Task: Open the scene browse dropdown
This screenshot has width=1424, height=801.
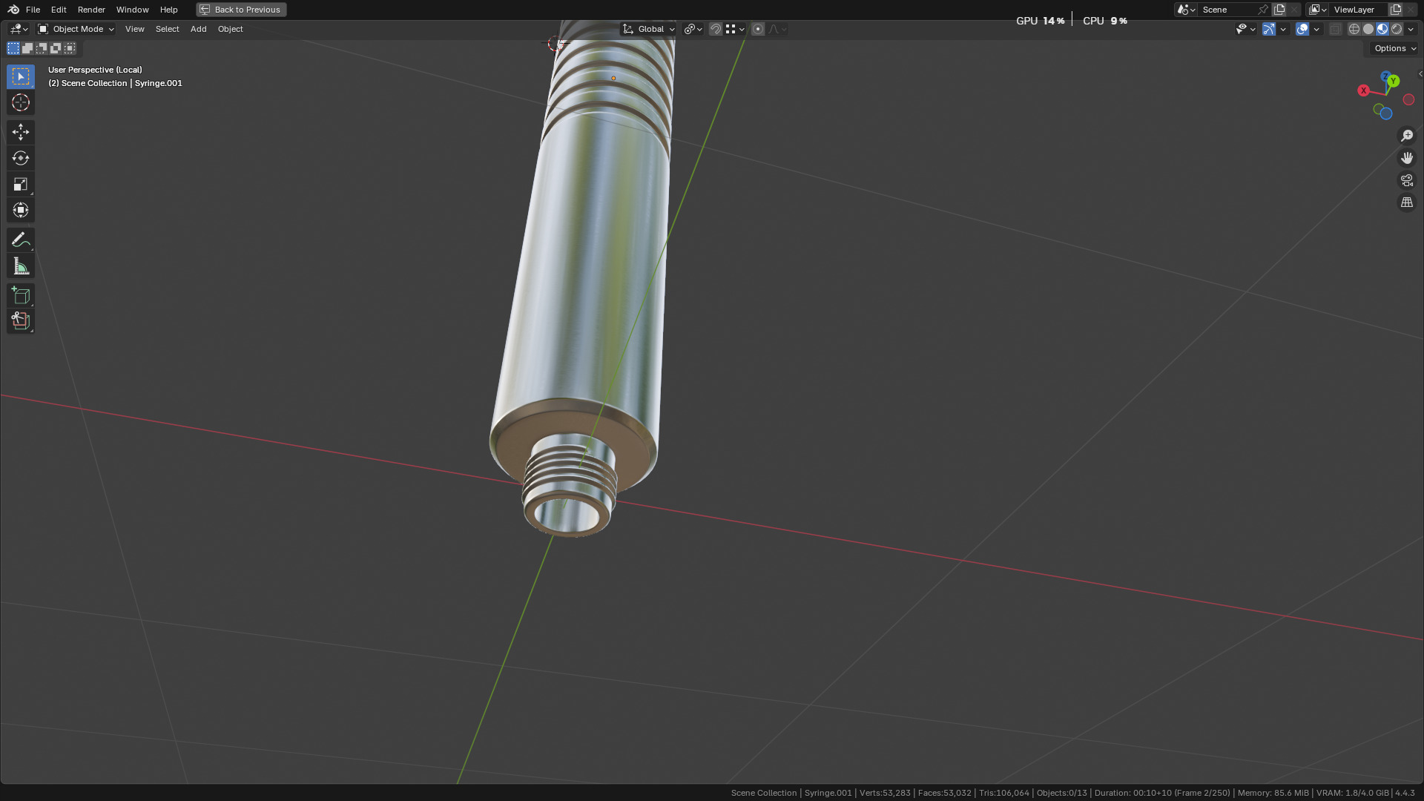Action: click(x=1186, y=10)
